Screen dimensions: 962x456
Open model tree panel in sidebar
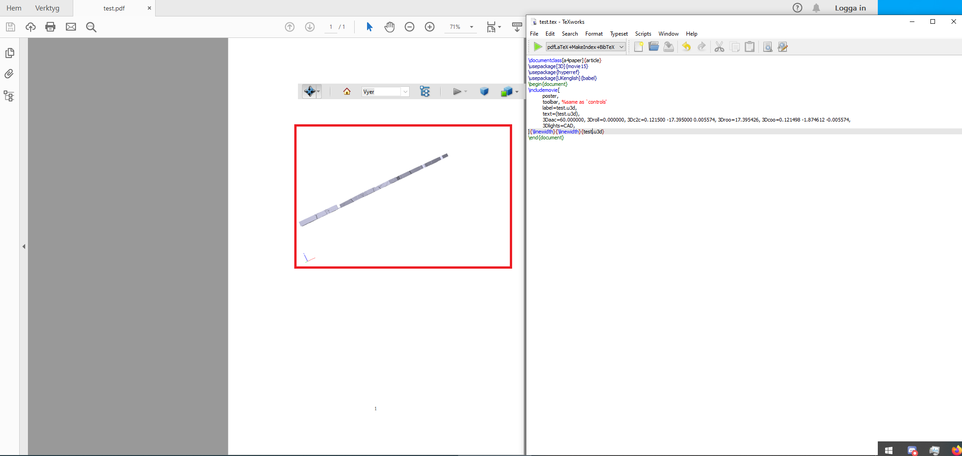pyautogui.click(x=9, y=96)
